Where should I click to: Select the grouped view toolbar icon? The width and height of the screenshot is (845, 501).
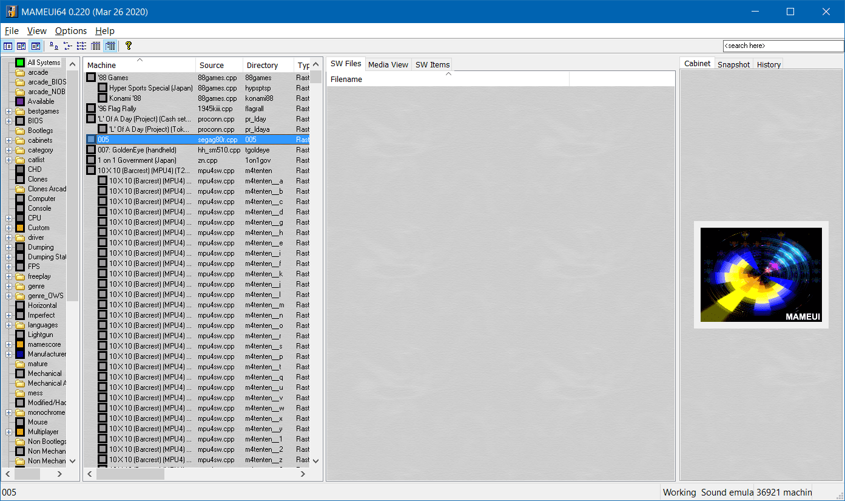(110, 46)
